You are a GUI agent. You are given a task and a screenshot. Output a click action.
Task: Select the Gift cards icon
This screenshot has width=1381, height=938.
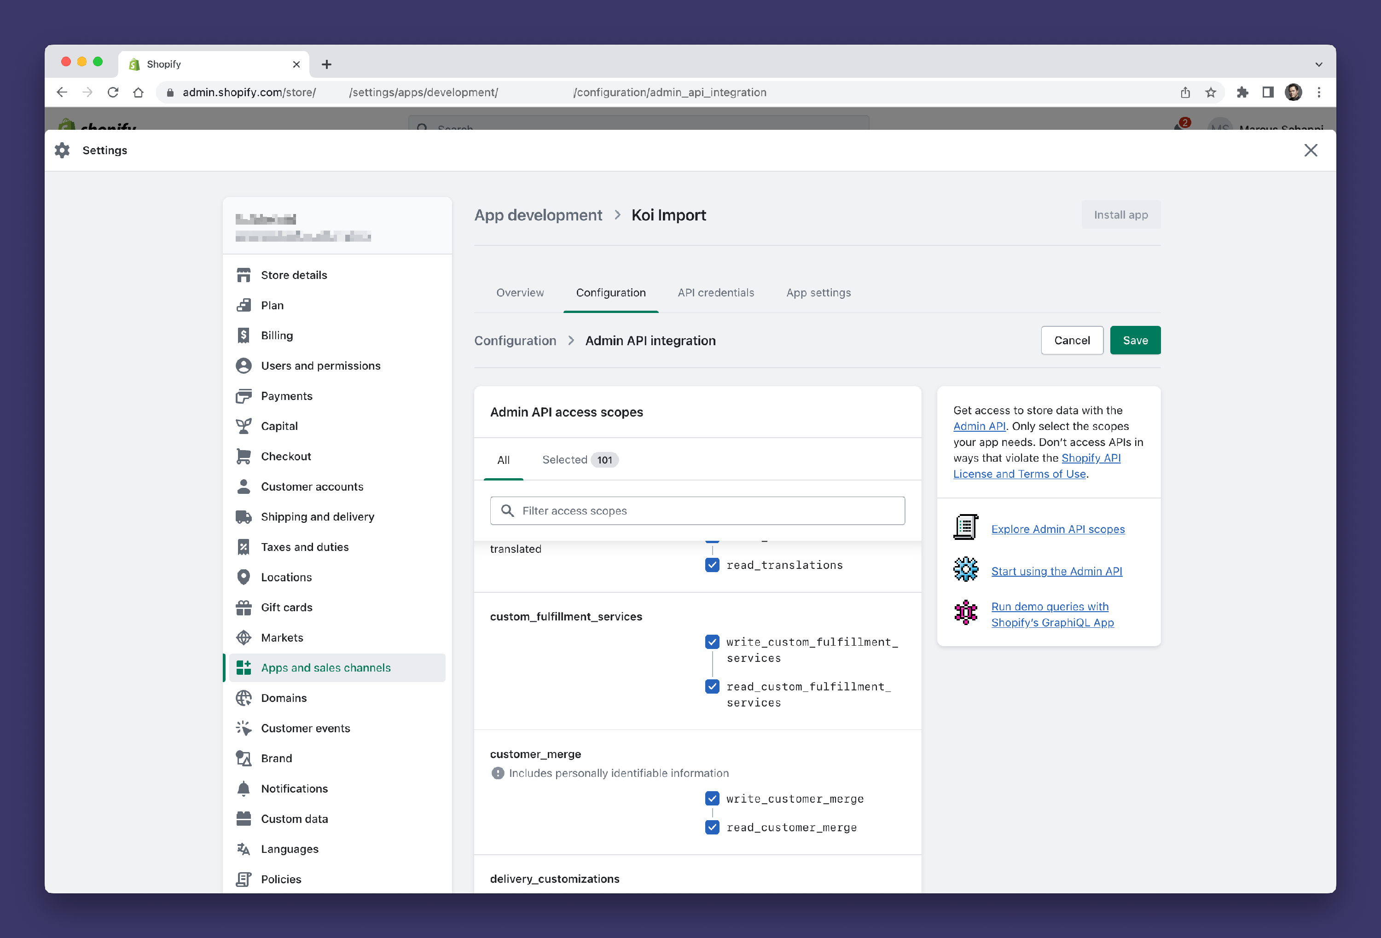(x=243, y=607)
